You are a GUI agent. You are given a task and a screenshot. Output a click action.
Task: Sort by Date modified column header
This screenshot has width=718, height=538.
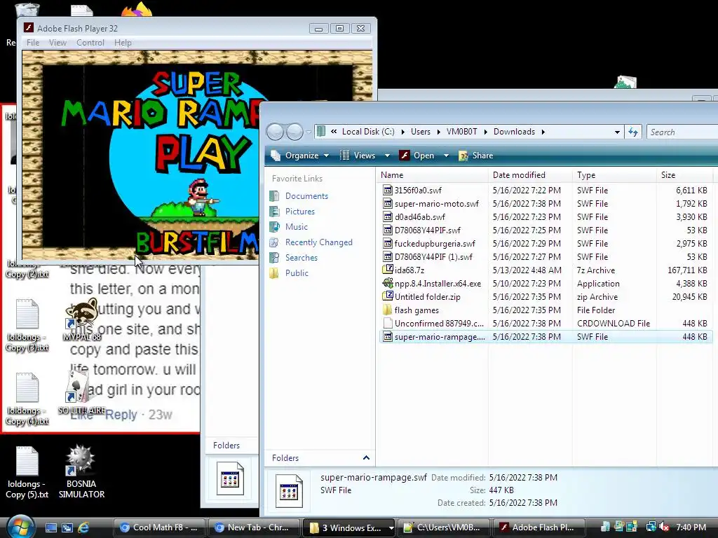point(530,174)
